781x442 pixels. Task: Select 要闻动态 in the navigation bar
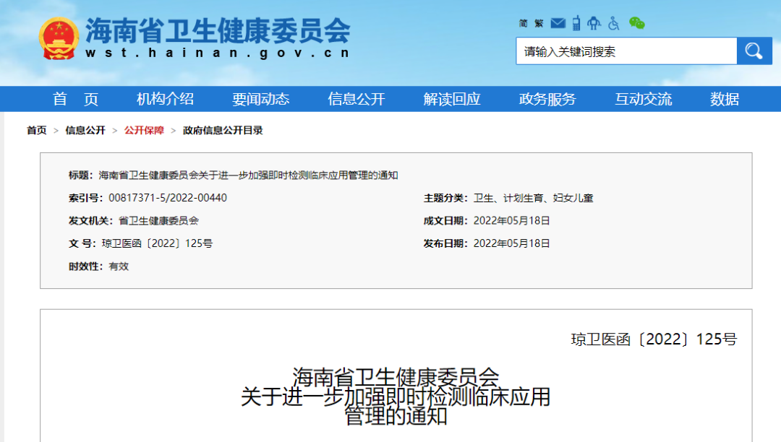(260, 100)
